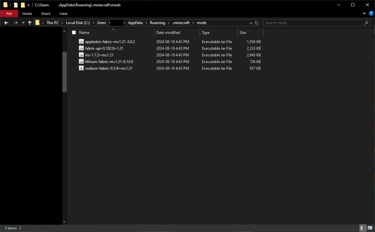Go up one folder level
Image resolution: width=375 pixels, height=232 pixels.
point(30,23)
